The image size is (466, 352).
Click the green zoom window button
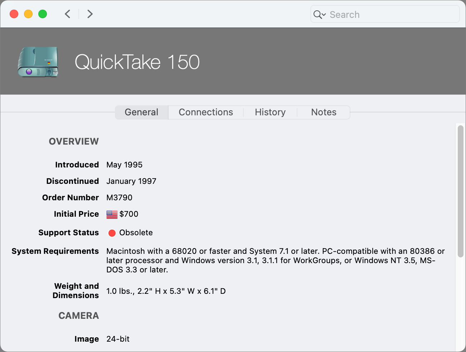43,14
